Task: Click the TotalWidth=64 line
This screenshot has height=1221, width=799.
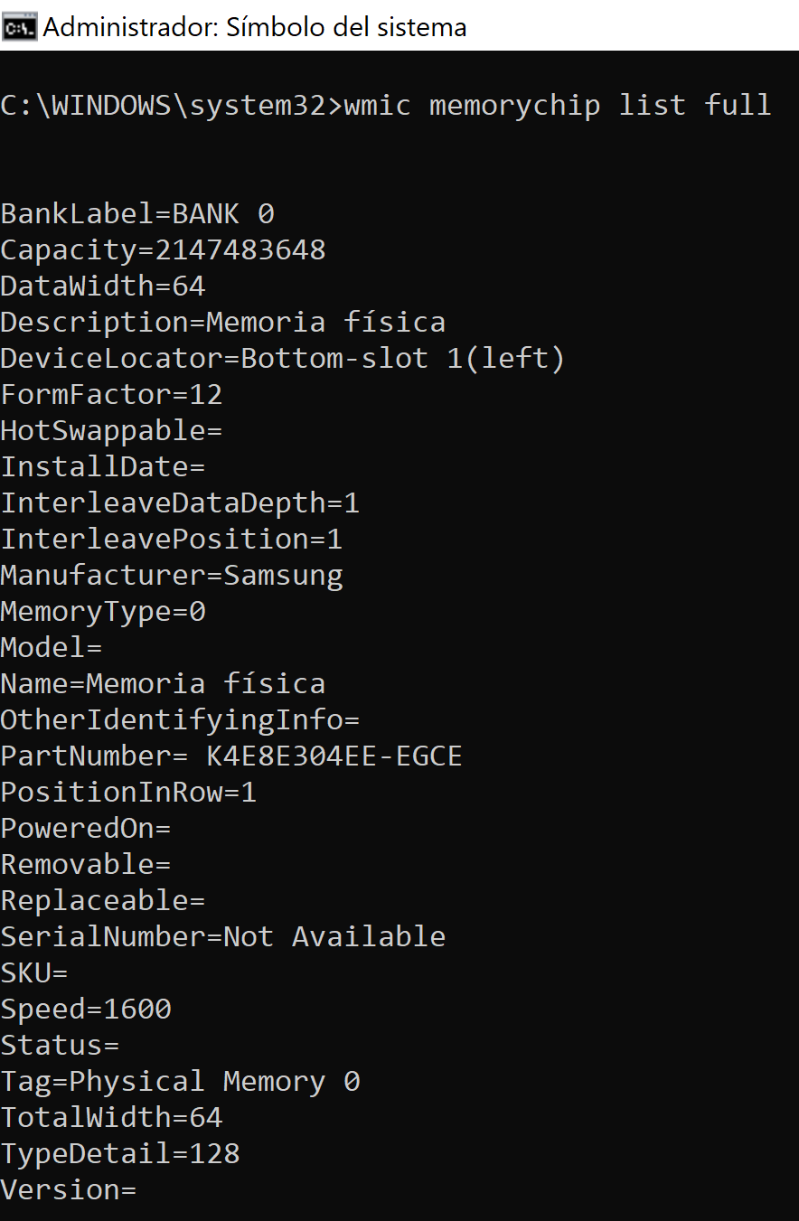Action: (111, 1118)
